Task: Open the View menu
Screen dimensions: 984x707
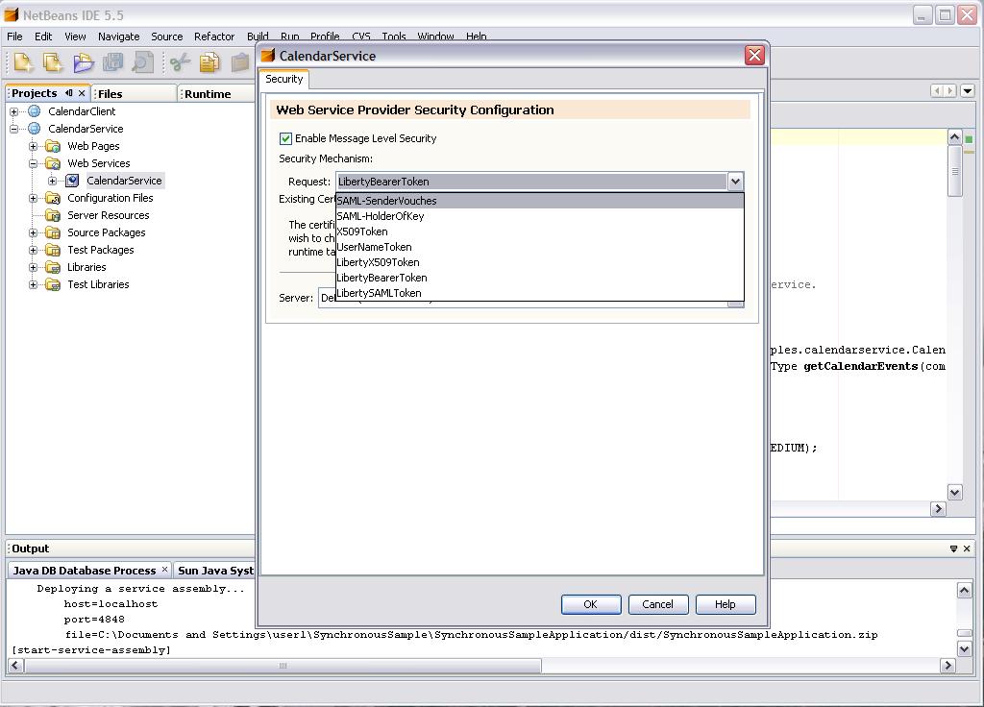Action: [75, 37]
